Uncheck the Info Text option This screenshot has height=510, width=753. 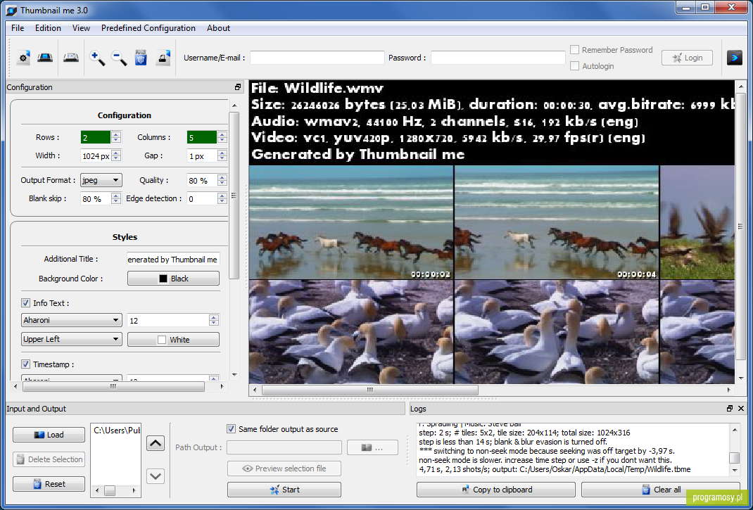coord(25,303)
